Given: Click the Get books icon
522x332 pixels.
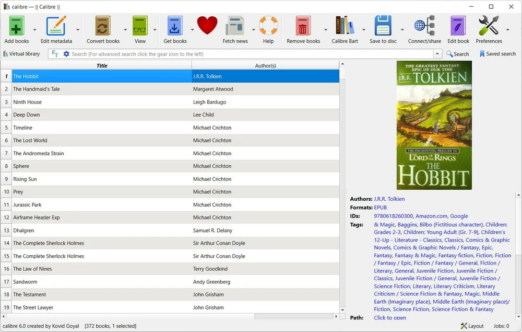Looking at the screenshot, I should click(x=175, y=26).
